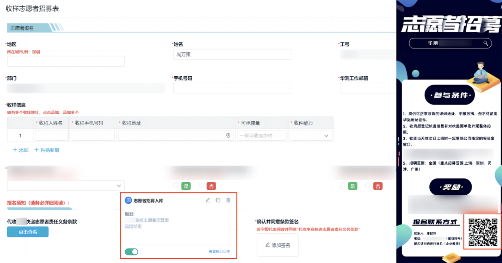Click the 收件能力 column header
Screen dimensions: 502x263
pos(303,123)
